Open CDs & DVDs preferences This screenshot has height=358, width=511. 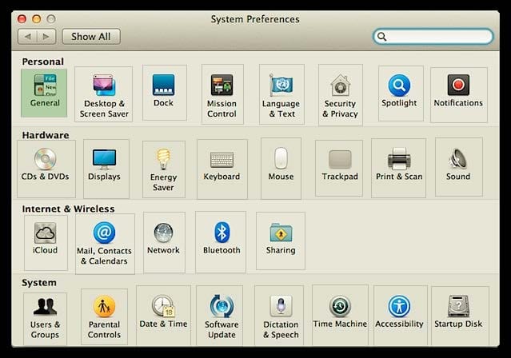(46, 169)
